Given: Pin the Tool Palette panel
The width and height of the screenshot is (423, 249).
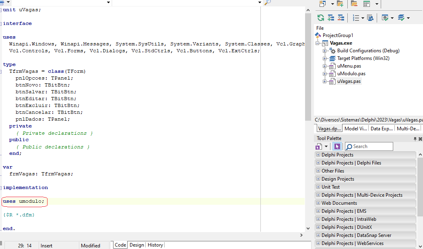Looking at the screenshot, I should click(x=415, y=139).
